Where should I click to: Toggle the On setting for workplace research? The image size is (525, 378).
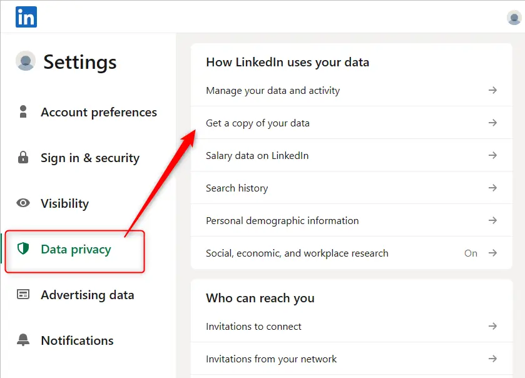pos(471,253)
